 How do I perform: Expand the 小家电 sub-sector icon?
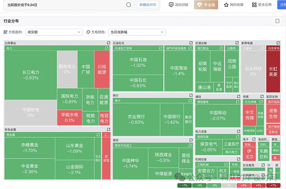click(x=262, y=48)
